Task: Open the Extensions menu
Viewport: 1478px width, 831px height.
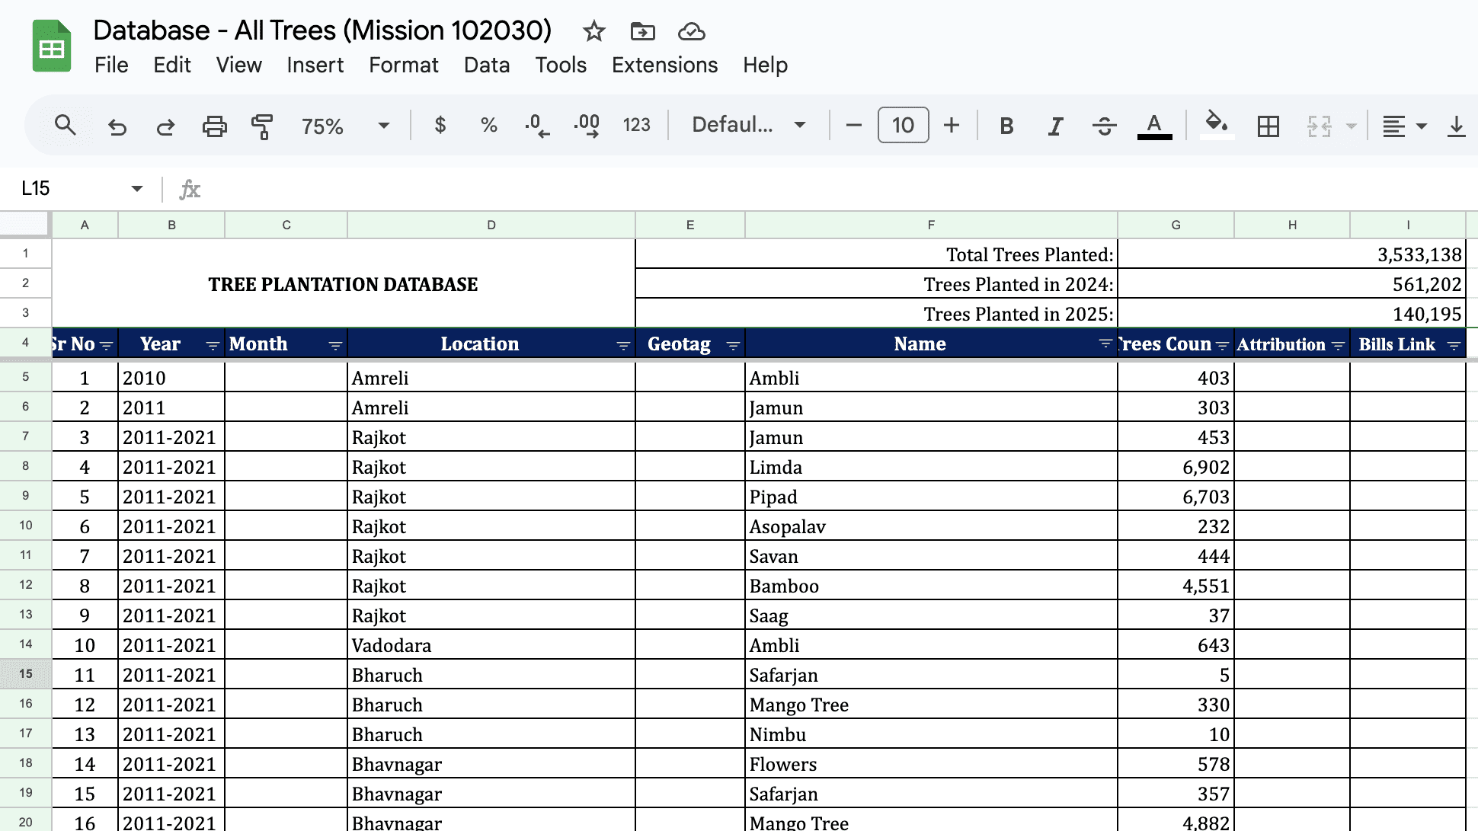Action: point(664,65)
